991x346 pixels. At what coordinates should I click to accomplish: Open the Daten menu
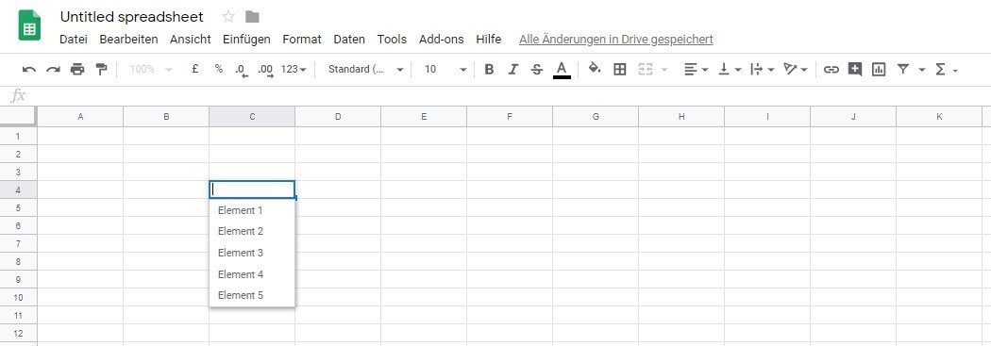(349, 40)
